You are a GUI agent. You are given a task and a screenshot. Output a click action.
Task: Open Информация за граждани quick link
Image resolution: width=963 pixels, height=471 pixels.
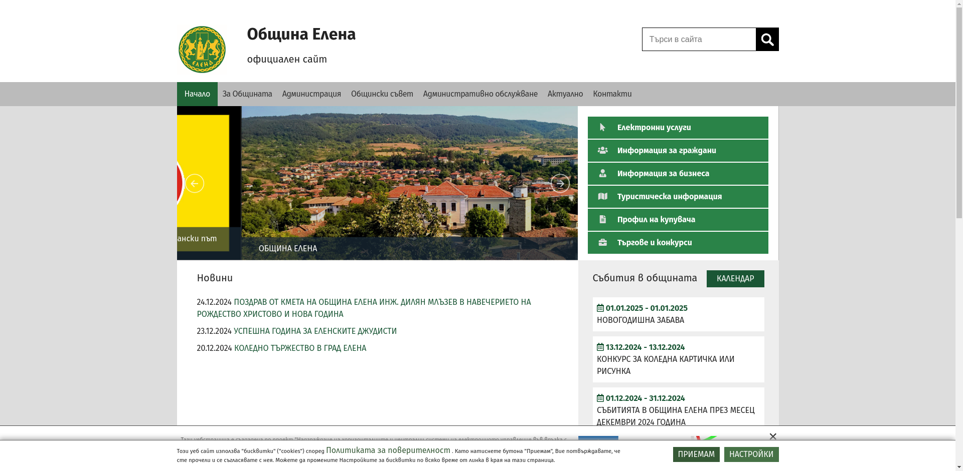[x=678, y=151]
